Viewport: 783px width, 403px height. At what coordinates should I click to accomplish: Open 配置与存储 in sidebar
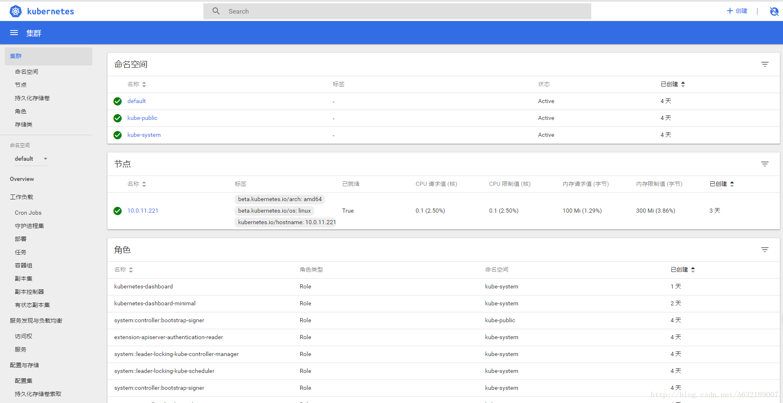click(x=24, y=365)
